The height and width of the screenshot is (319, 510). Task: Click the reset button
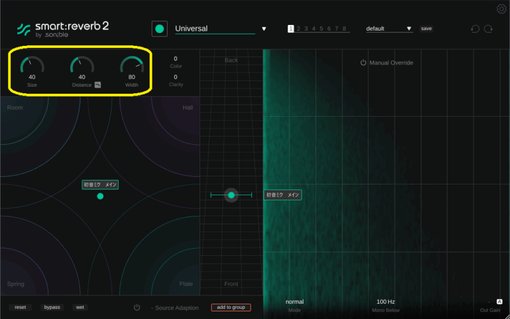(x=20, y=308)
